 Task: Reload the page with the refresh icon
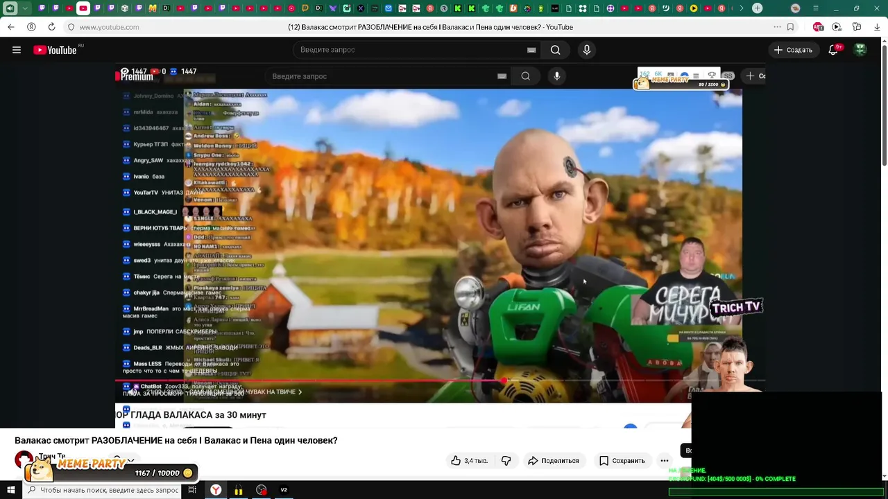coord(51,27)
